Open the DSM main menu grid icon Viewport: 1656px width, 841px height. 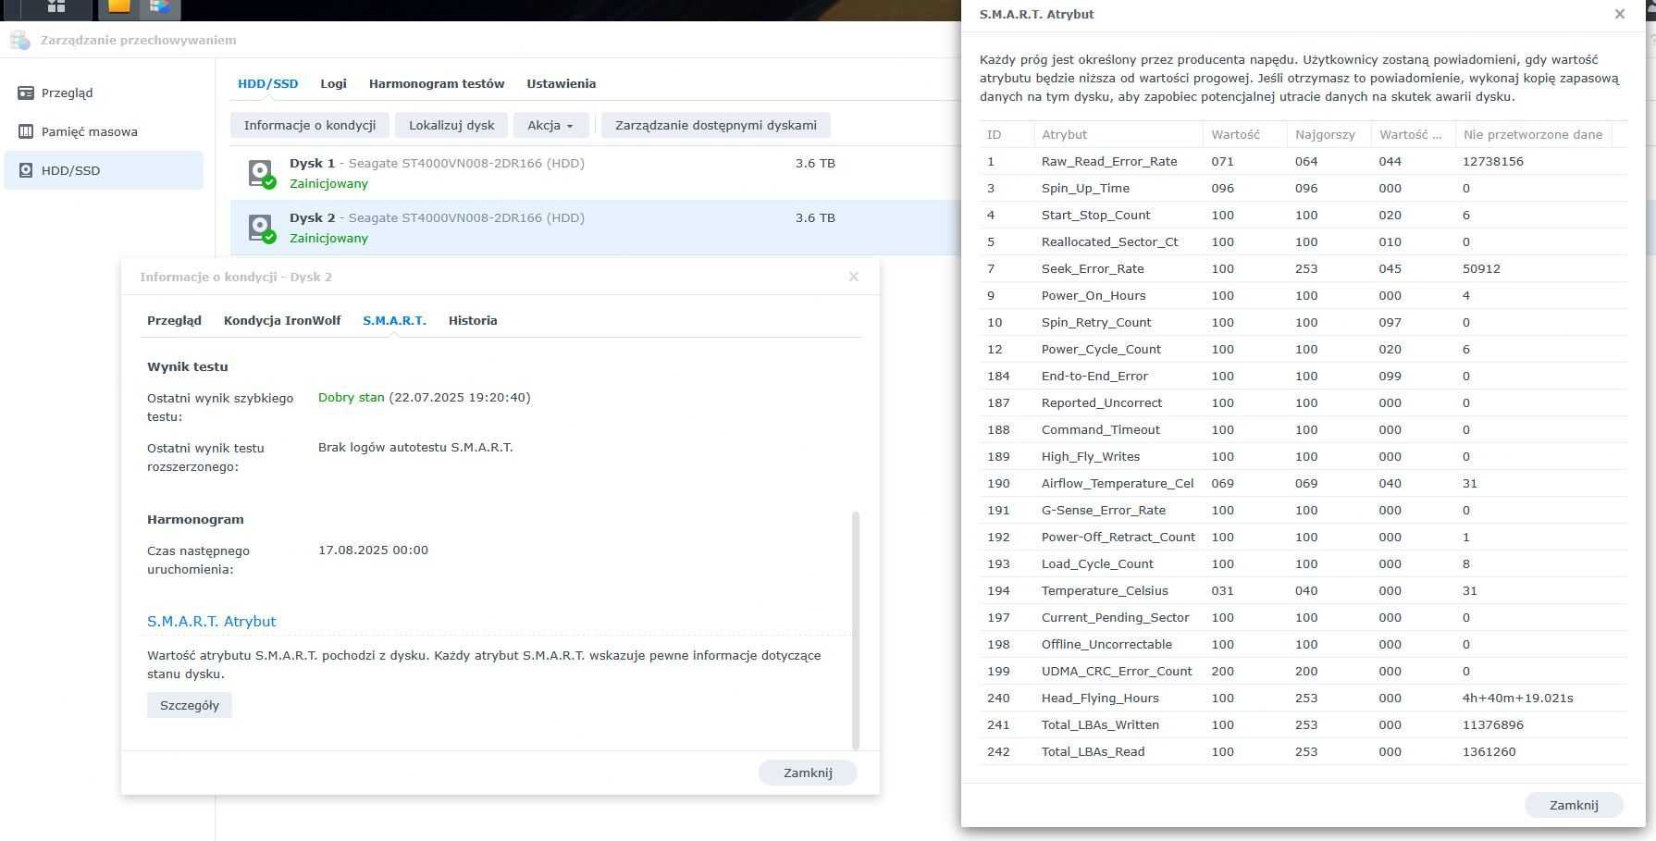coord(56,6)
